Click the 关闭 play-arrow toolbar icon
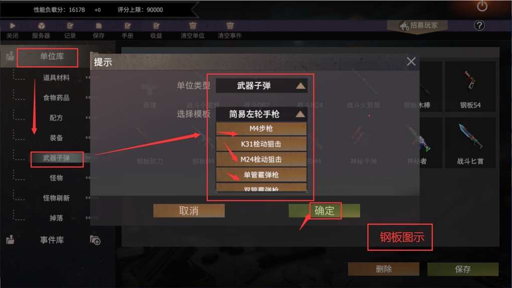Screen dimensions: 512x288 13,26
